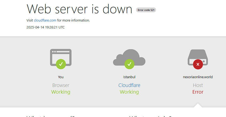Click the Istanbul location label
The image size is (226, 117).
coord(129,77)
